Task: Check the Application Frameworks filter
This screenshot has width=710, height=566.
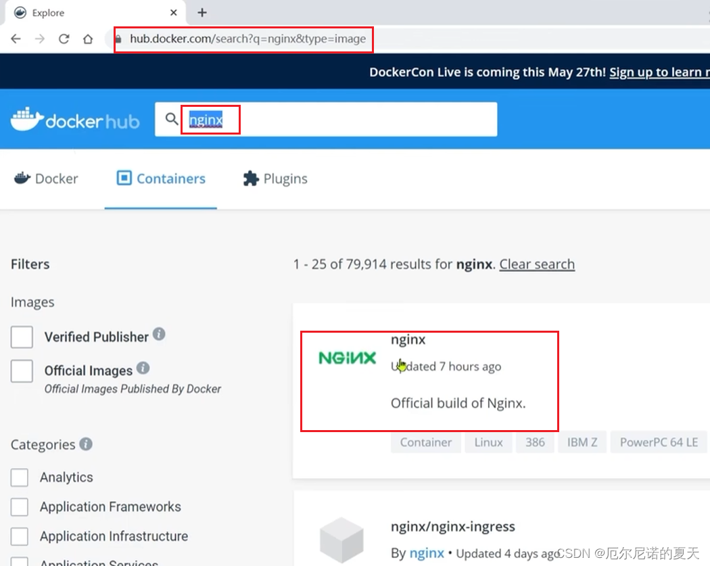Action: pos(19,506)
